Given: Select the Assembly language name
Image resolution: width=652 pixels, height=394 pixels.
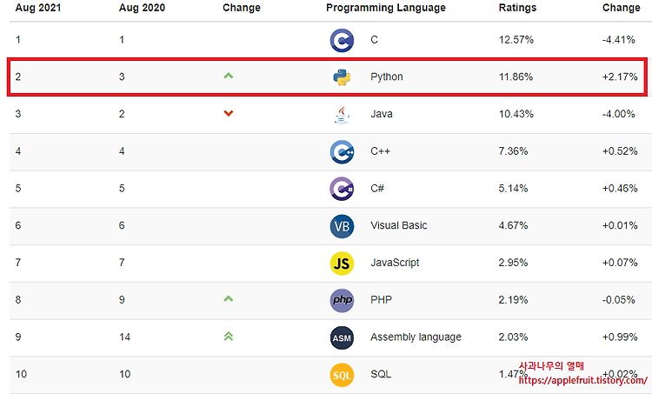Looking at the screenshot, I should point(416,337).
